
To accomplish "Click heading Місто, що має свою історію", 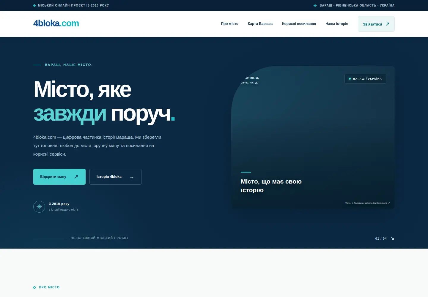I will 271,186.
